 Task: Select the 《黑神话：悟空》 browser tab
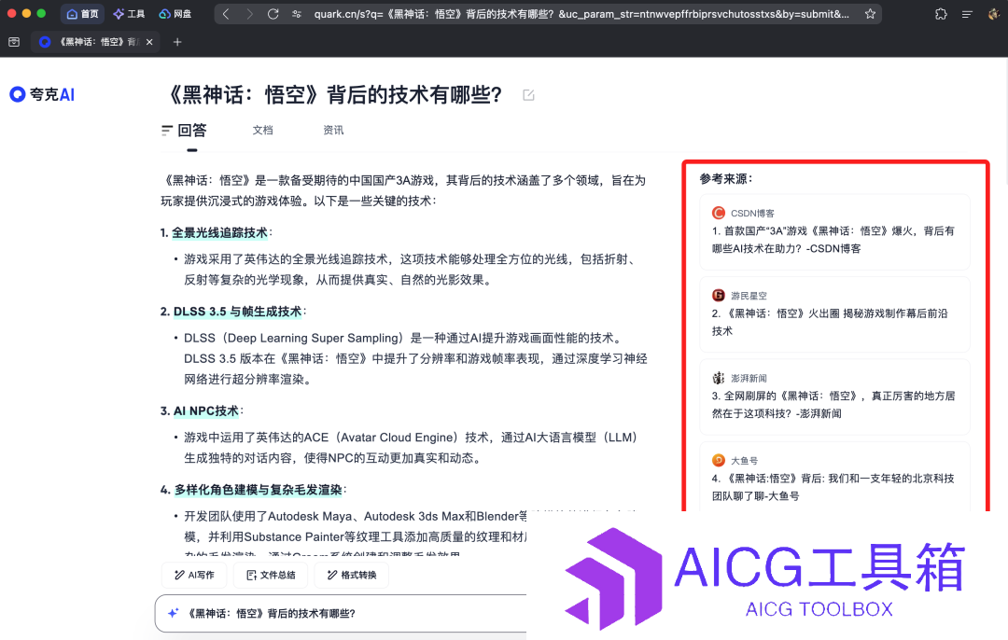pos(95,42)
